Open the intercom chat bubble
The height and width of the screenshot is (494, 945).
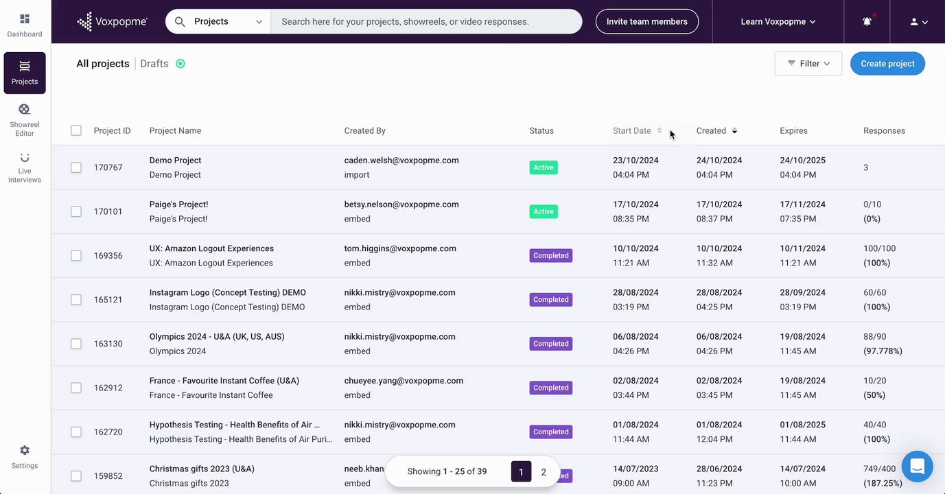tap(917, 467)
